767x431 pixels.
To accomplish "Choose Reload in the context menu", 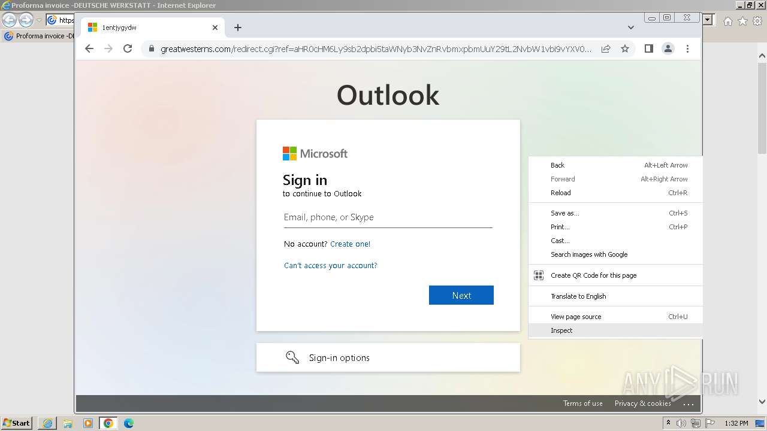I will click(x=615, y=193).
